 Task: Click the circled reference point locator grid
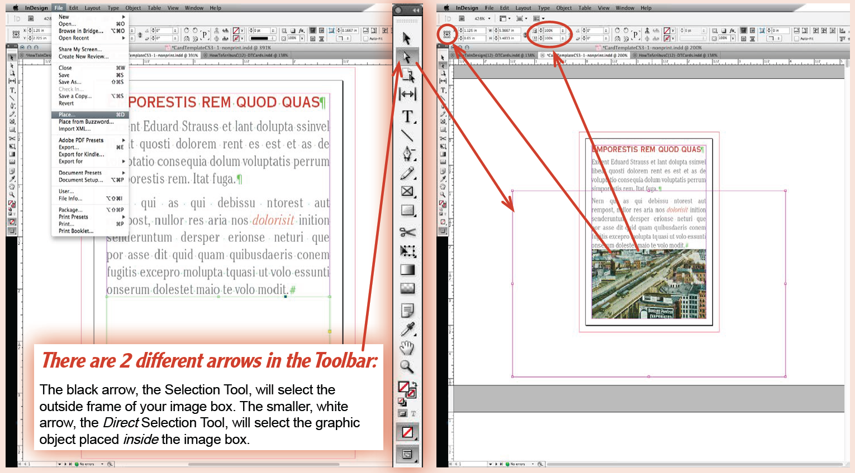[446, 35]
